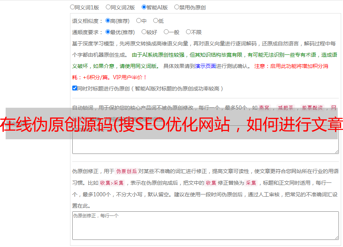Click the resize handle of 自动锁词 textarea
Viewport: 343px width, 247px height.
point(337,152)
